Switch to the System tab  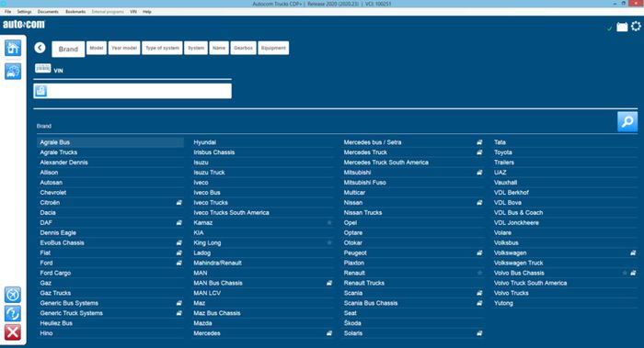196,48
